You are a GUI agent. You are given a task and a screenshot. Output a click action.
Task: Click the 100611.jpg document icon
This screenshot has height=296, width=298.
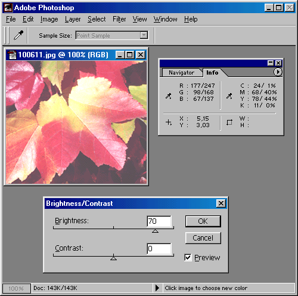tap(12, 55)
